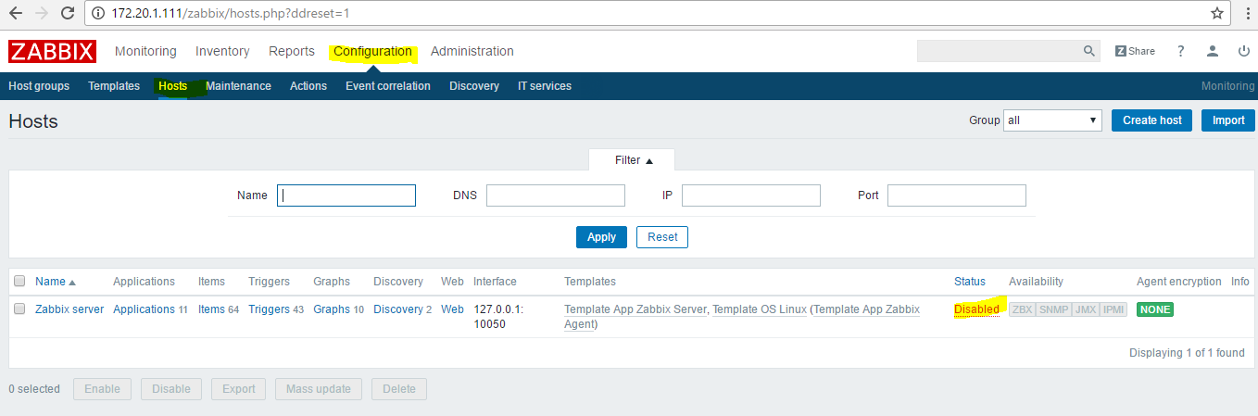Image resolution: width=1258 pixels, height=416 pixels.
Task: Tick the Zabbix server row checkbox
Action: [19, 309]
